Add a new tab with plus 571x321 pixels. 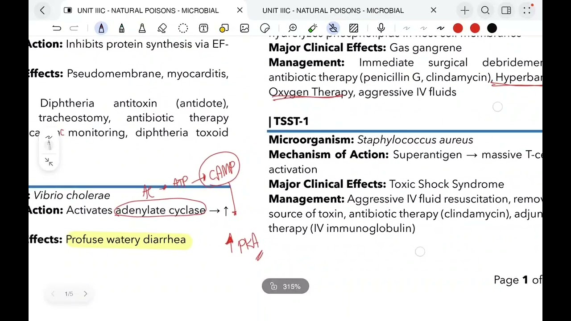point(465,10)
